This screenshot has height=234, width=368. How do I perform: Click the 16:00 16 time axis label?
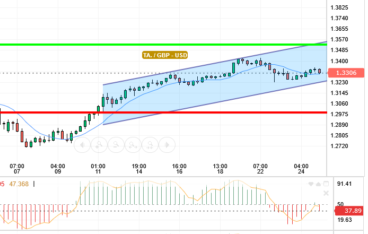[179, 169]
